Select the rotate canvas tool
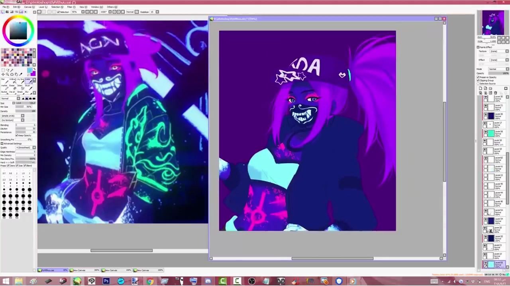Screen dimensions: 510x286 (x=12, y=74)
